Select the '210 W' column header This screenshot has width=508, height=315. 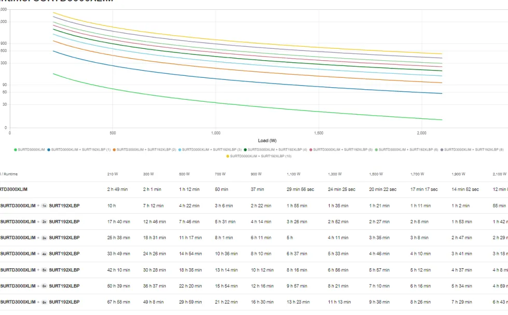[113, 174]
